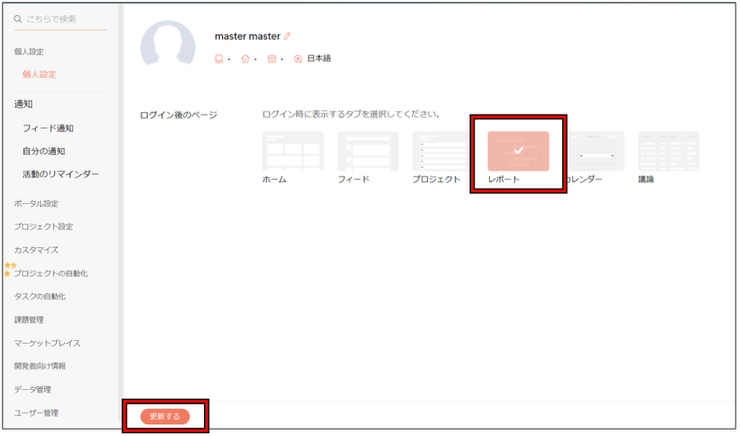Click the こちらで検索 search field
Viewport: 740px width, 436px height.
(x=63, y=19)
